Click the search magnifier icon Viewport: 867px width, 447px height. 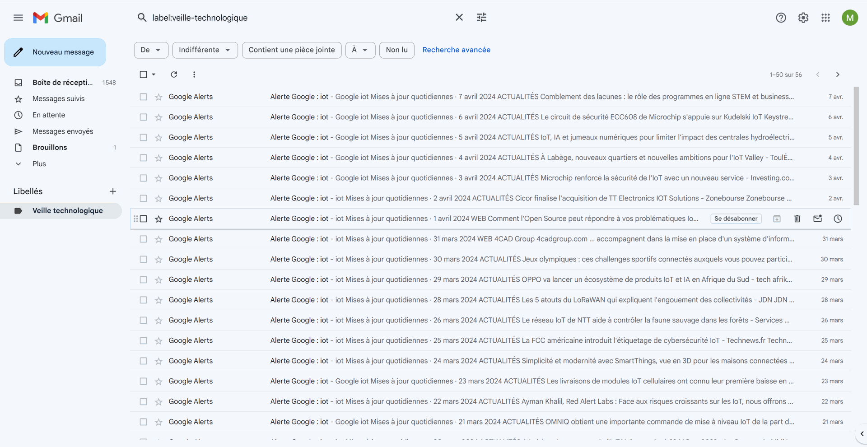coord(142,18)
